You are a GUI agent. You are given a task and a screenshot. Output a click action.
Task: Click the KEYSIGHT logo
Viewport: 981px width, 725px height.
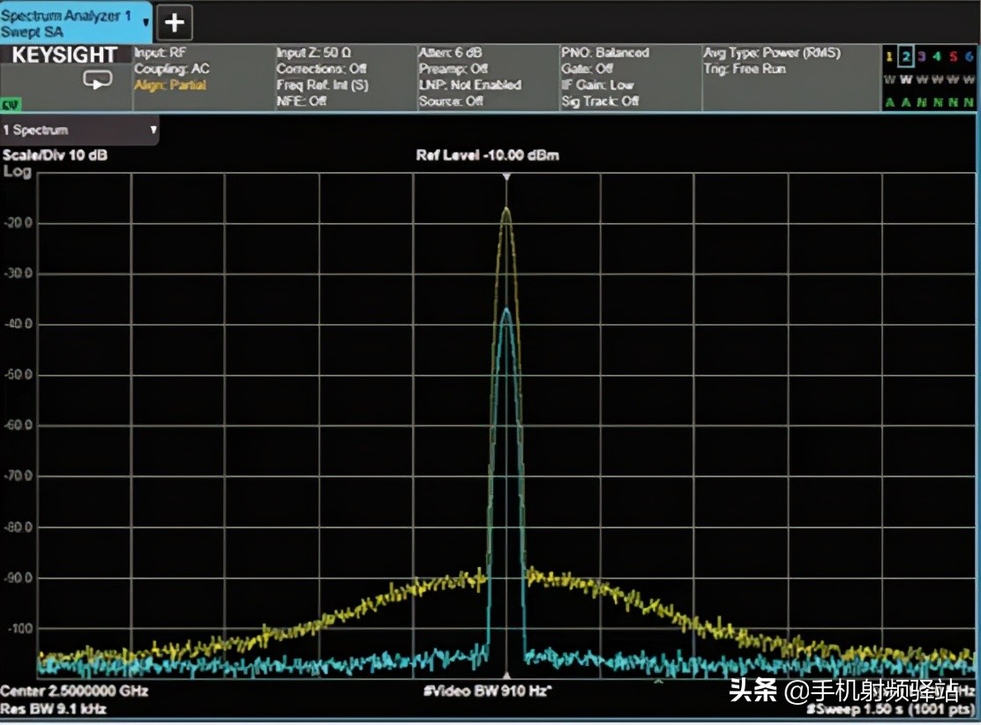click(64, 56)
